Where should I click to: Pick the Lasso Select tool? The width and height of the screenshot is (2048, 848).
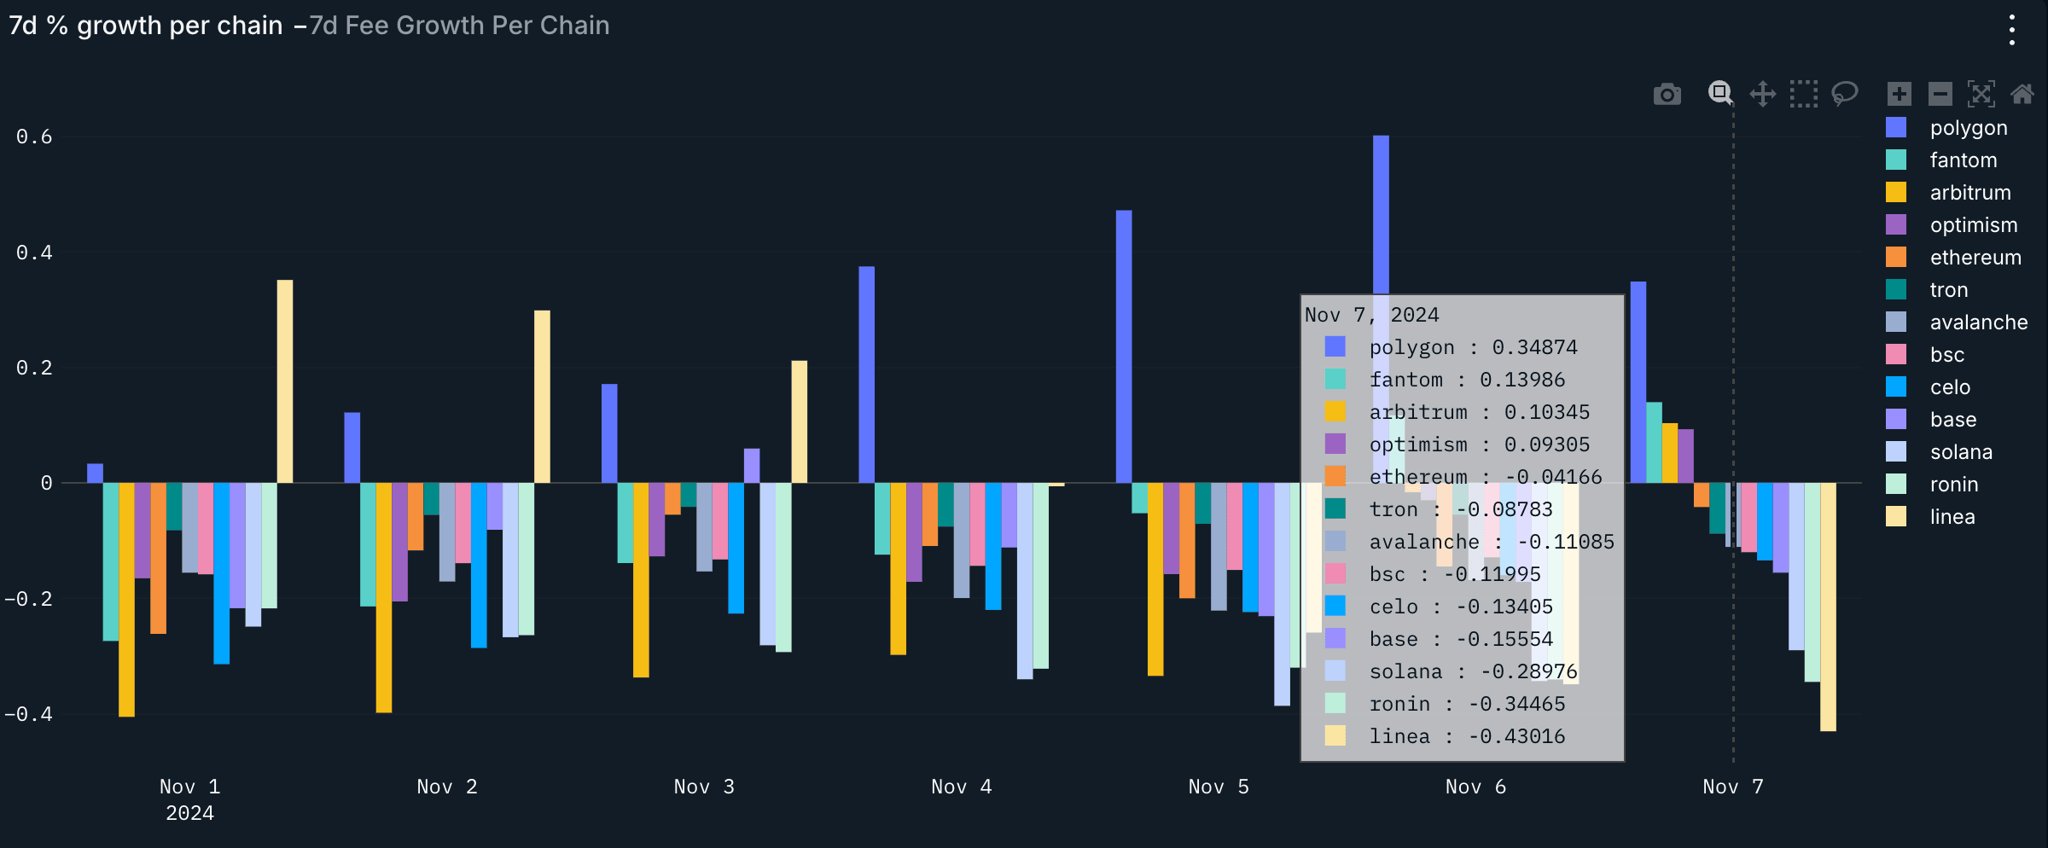click(x=1845, y=93)
